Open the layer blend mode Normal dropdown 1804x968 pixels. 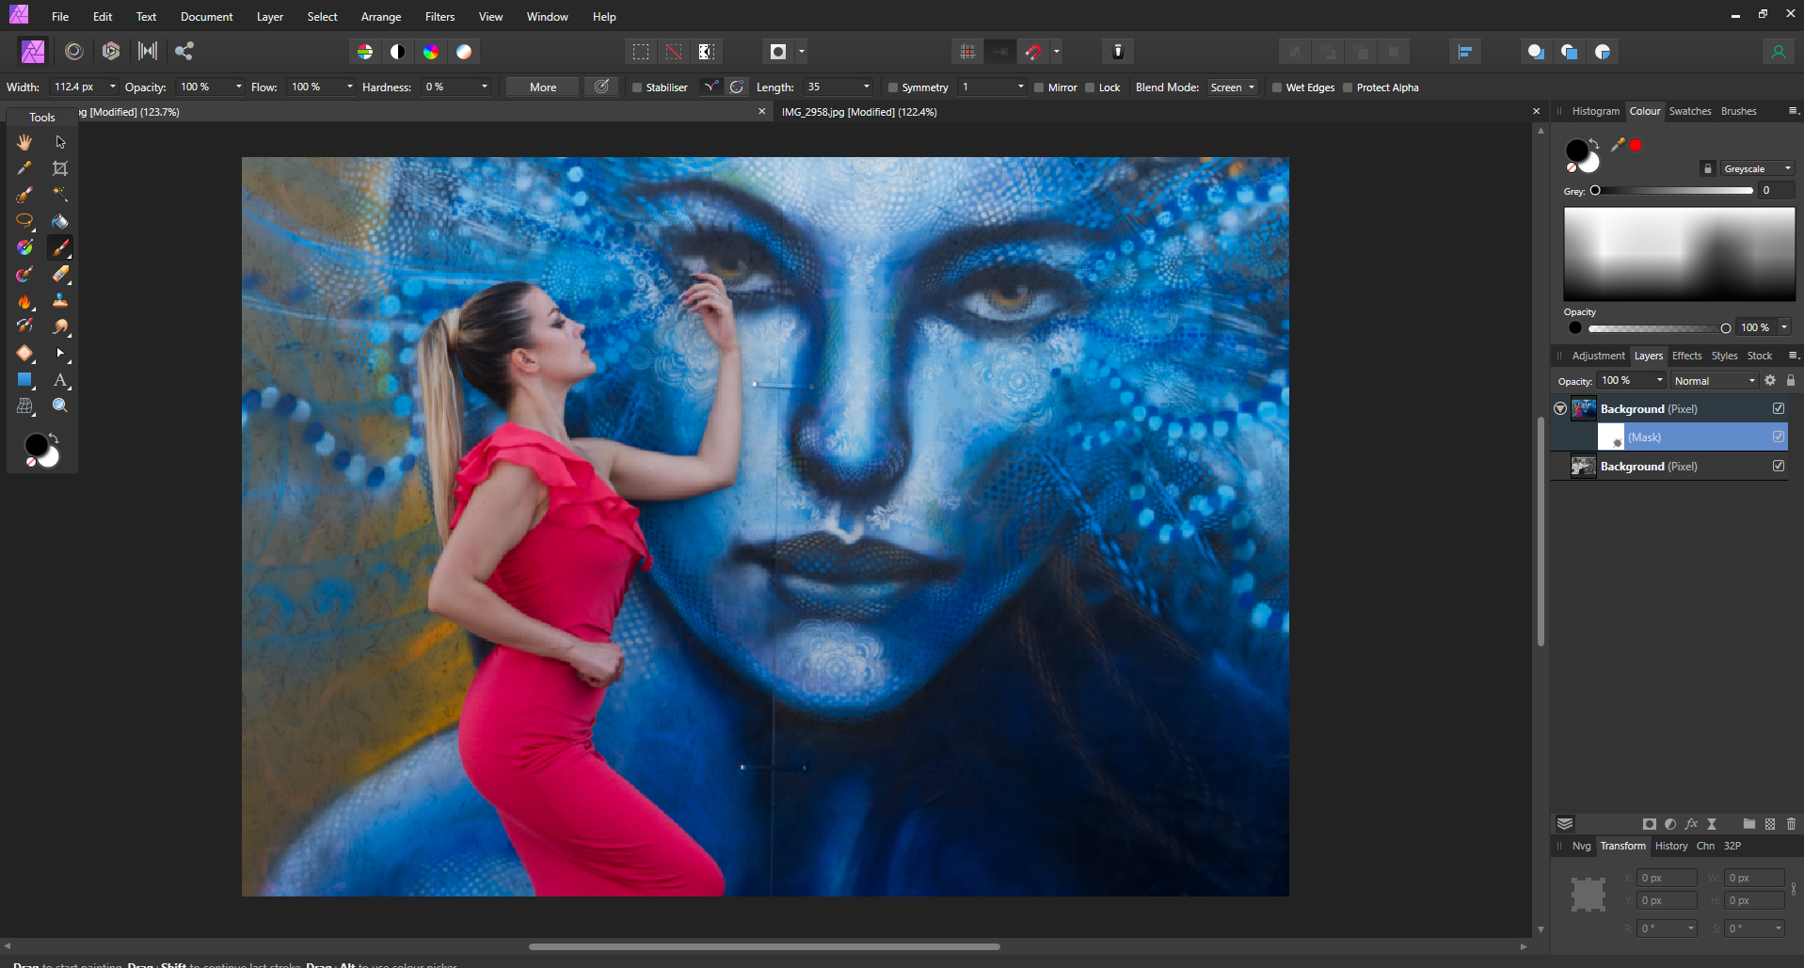pyautogui.click(x=1714, y=381)
